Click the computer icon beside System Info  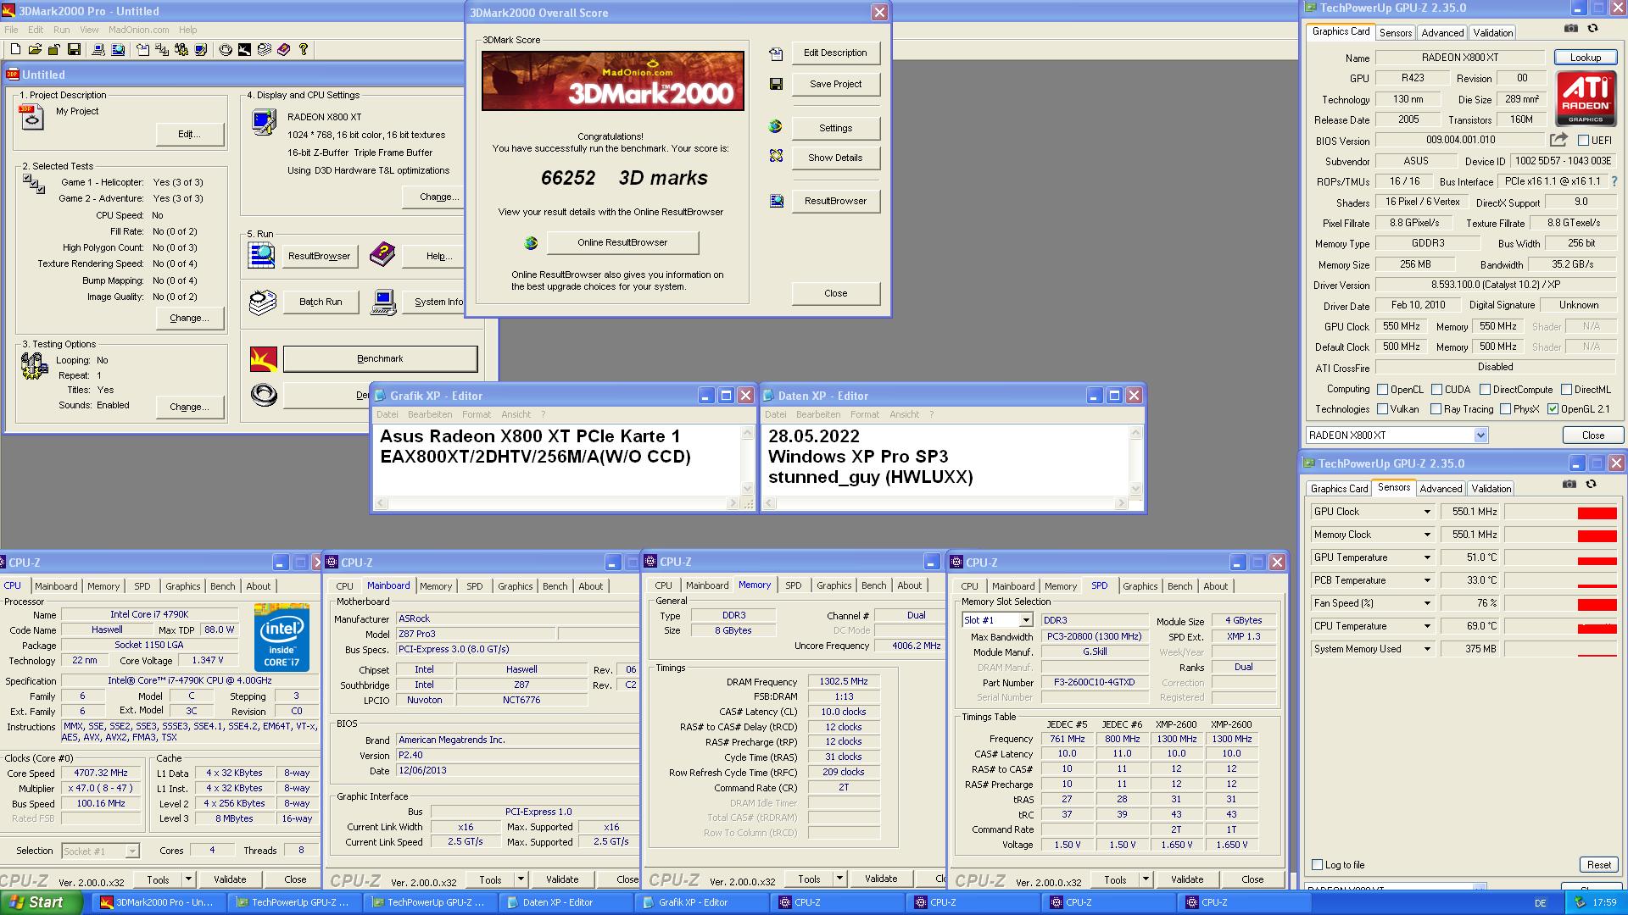click(384, 302)
